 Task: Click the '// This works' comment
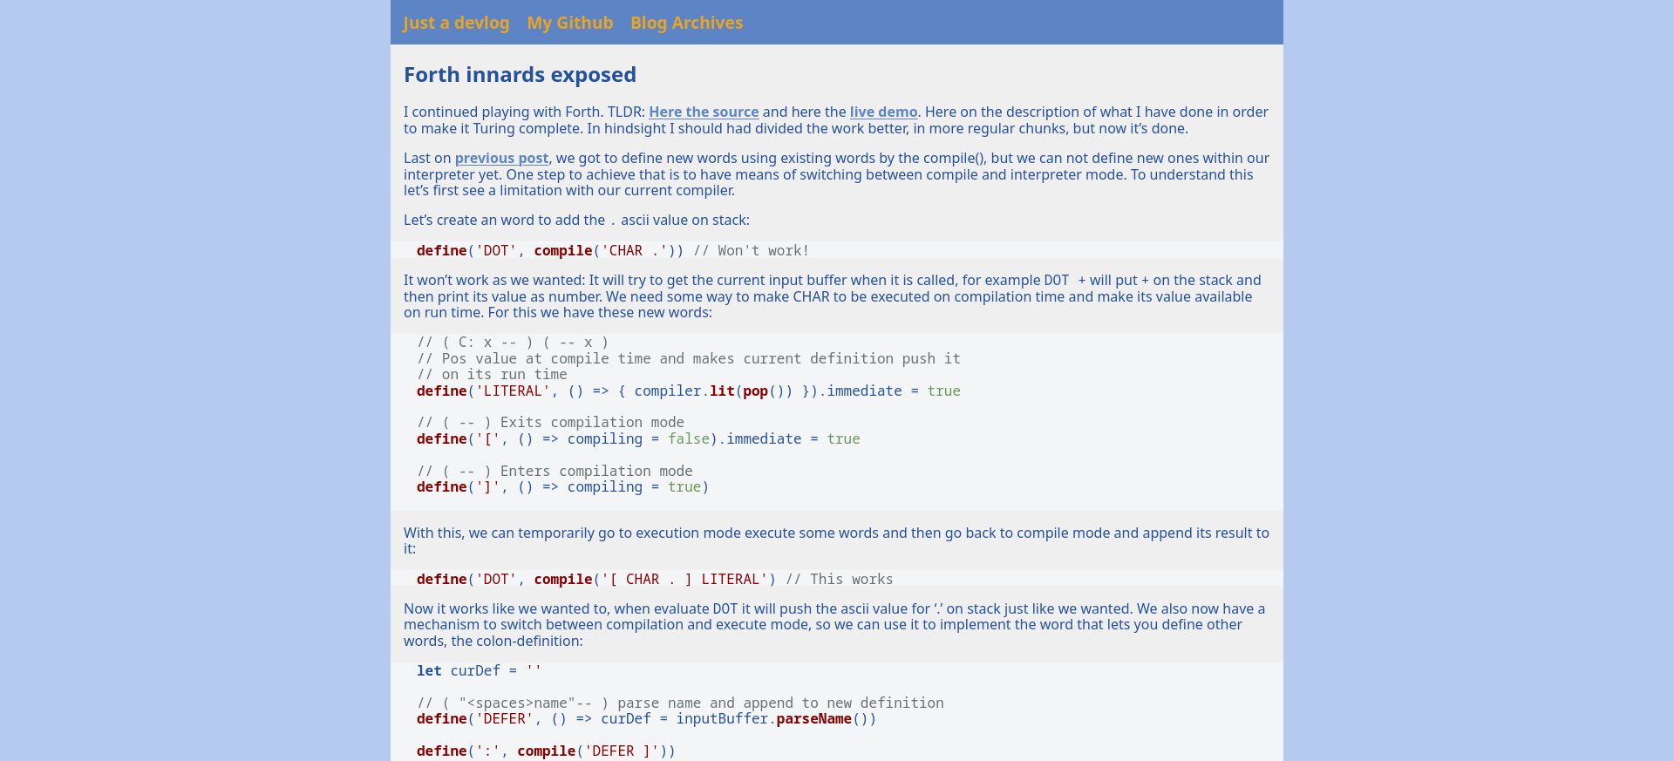point(840,580)
